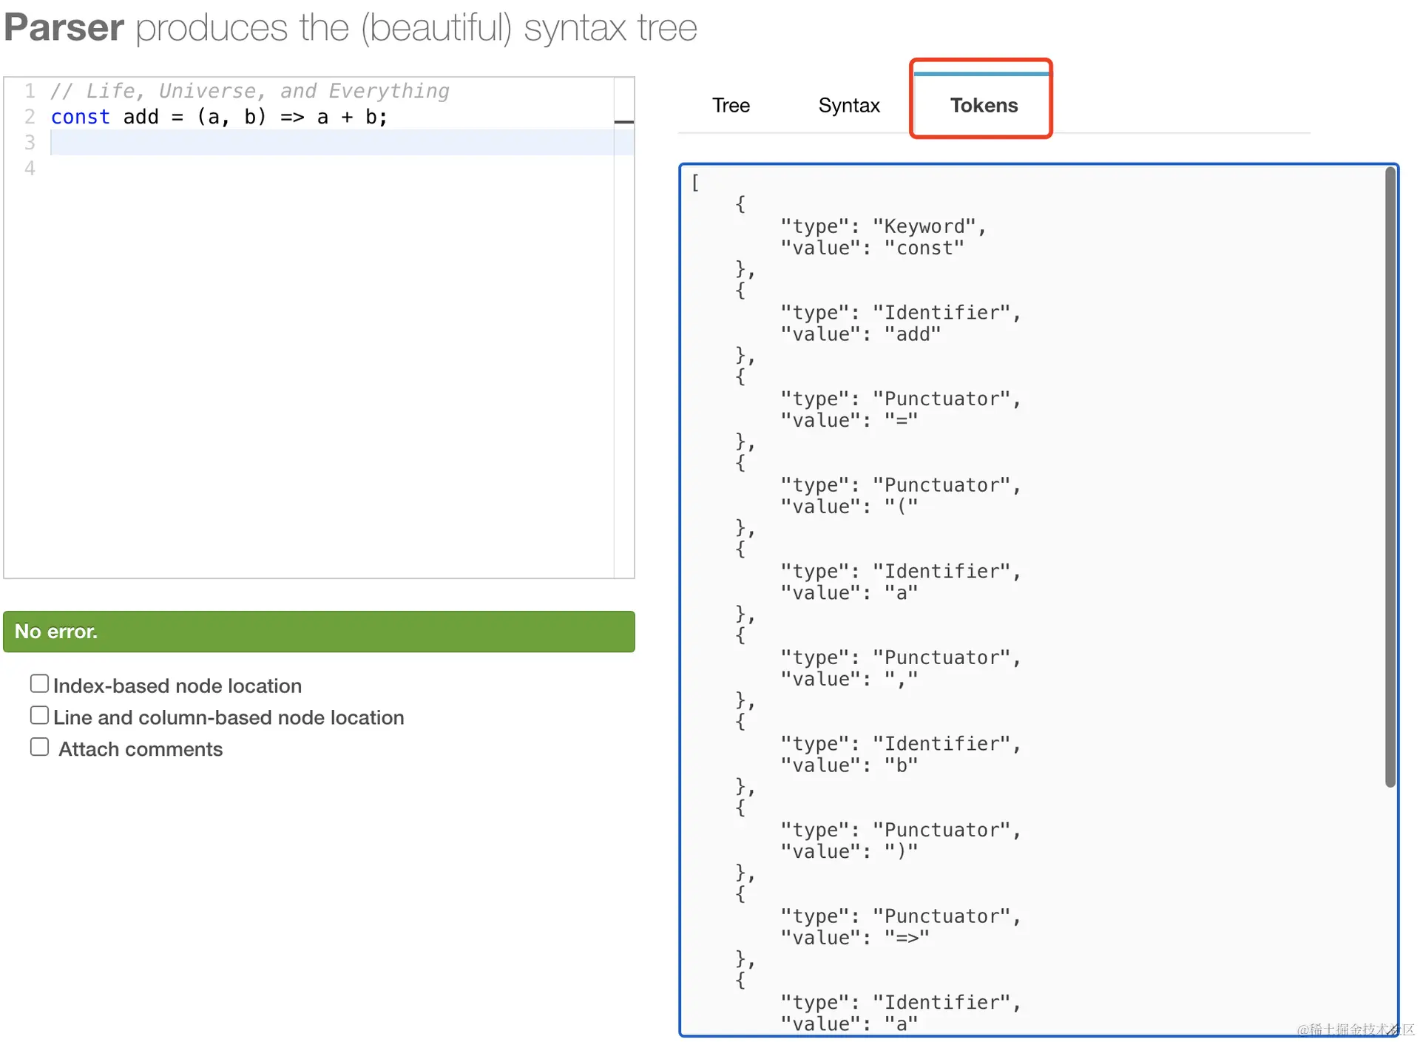1420x1042 pixels.
Task: Open the Syntax tab
Action: [x=848, y=106]
